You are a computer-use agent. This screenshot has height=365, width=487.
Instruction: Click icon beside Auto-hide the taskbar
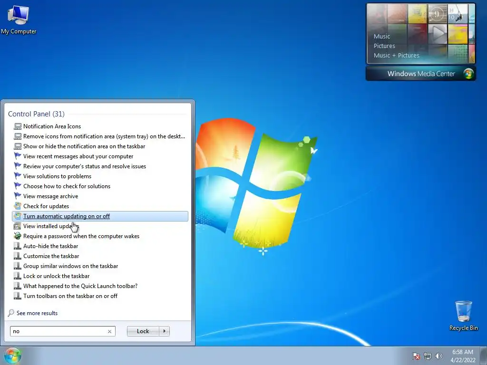click(18, 246)
